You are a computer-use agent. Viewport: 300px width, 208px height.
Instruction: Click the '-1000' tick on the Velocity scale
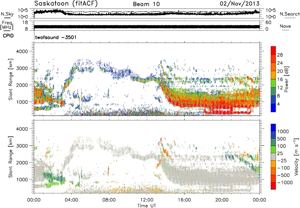(285, 182)
